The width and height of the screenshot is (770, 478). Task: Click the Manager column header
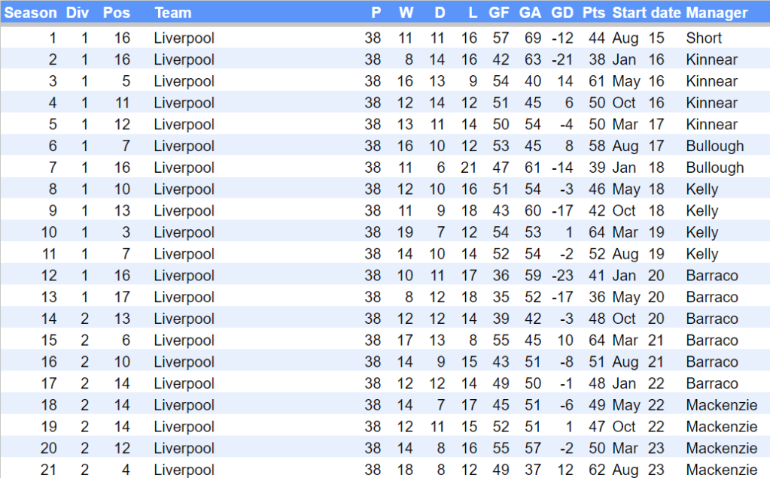[717, 13]
